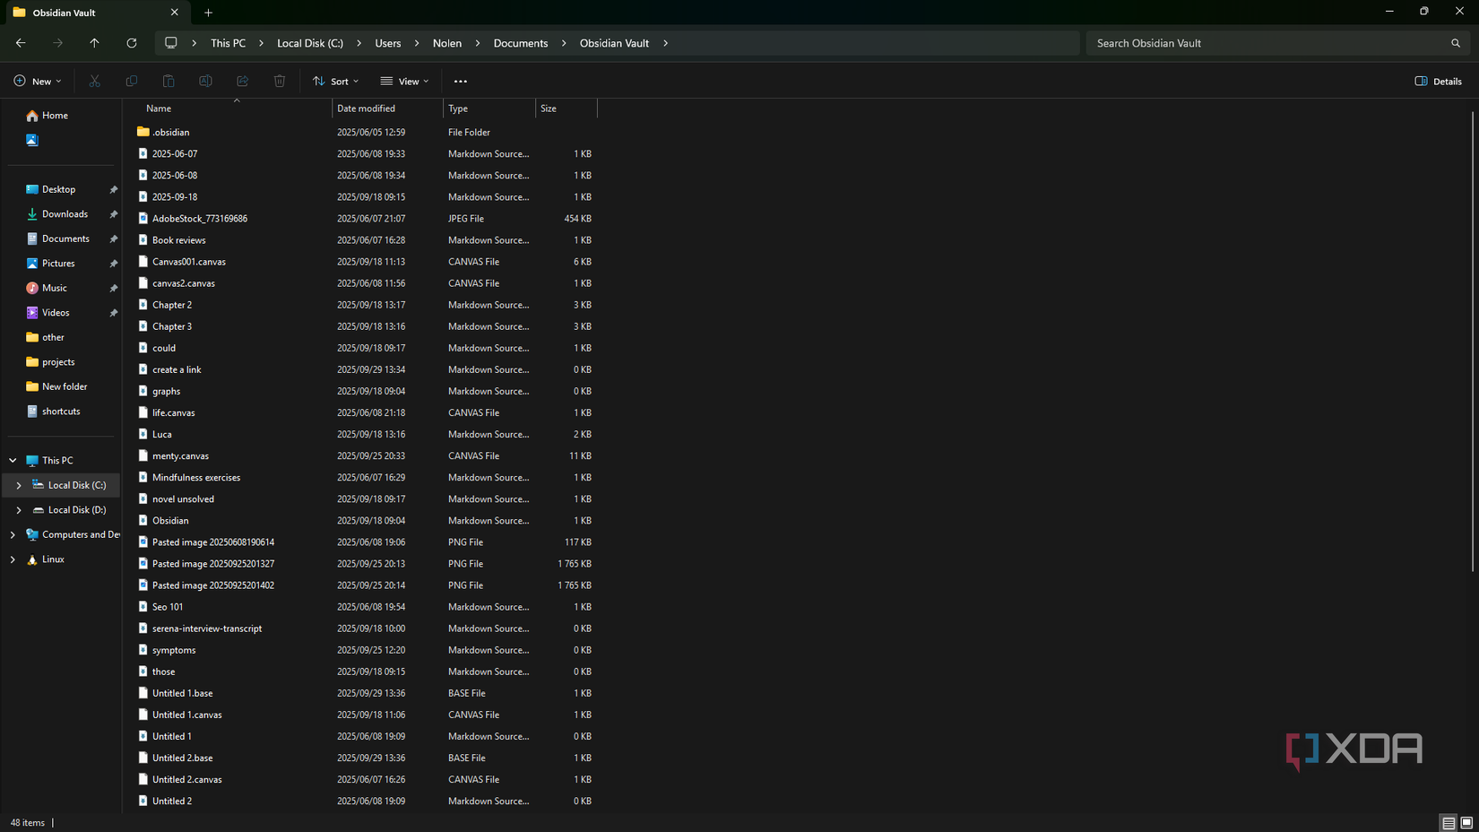Navigate back with the back arrow
Image resolution: width=1479 pixels, height=832 pixels.
(x=21, y=42)
